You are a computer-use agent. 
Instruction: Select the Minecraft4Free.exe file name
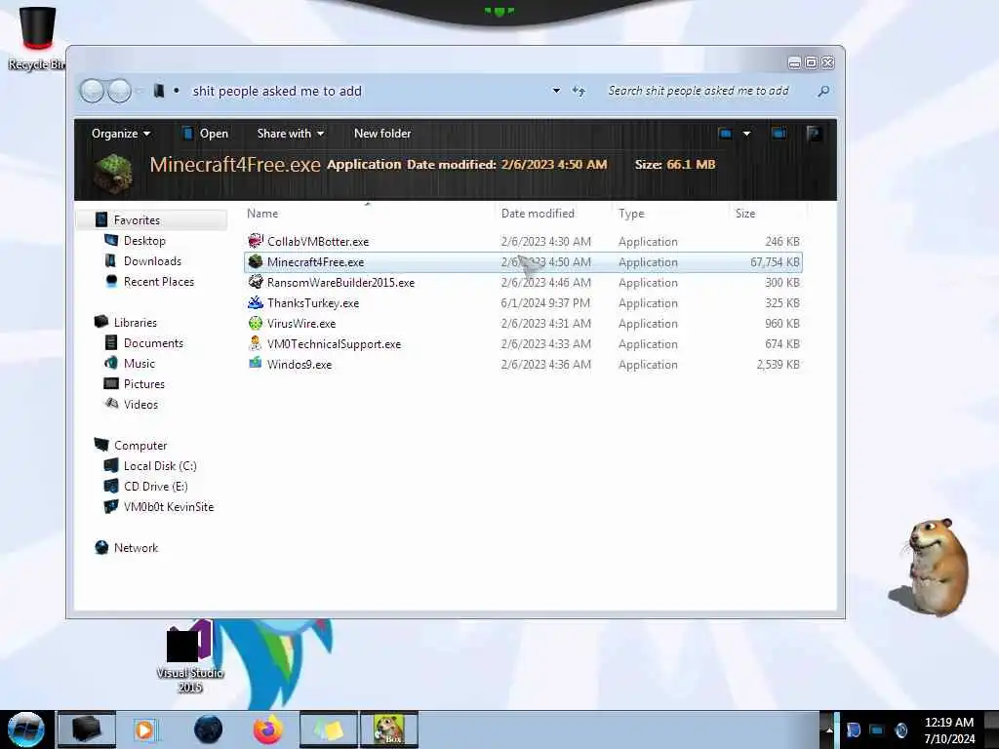316,261
